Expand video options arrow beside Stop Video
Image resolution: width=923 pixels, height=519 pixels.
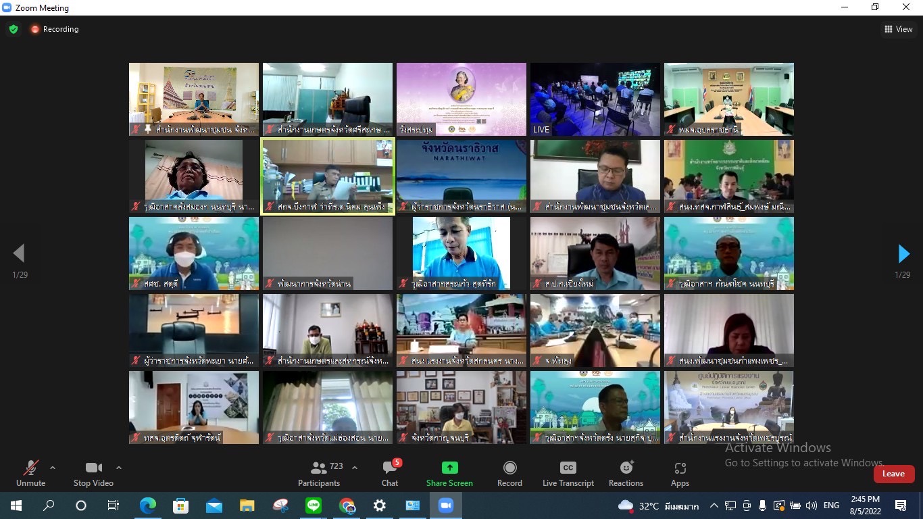tap(119, 468)
